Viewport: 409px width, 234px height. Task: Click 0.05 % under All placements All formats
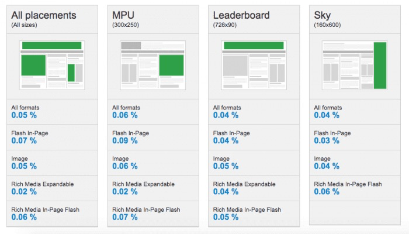24,115
